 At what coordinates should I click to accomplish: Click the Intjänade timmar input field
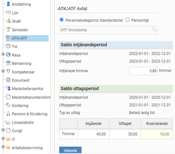click(x=143, y=71)
